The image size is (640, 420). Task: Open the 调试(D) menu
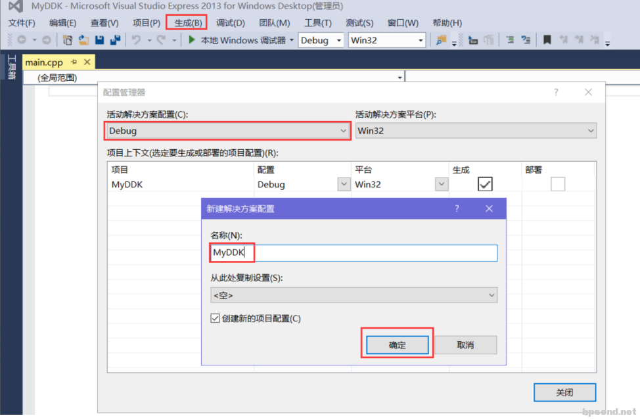(x=230, y=23)
